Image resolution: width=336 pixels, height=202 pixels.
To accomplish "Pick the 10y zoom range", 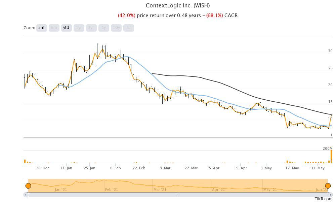I will (x=116, y=28).
